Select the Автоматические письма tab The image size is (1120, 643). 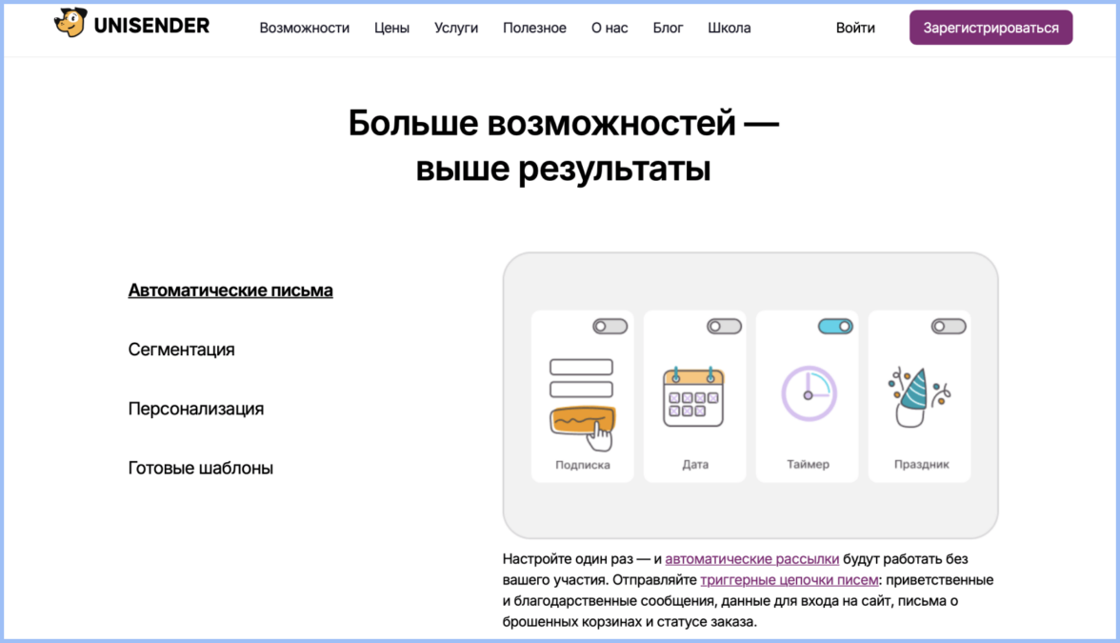click(230, 290)
